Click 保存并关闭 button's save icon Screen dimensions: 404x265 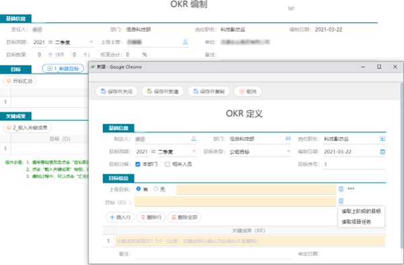tap(103, 91)
